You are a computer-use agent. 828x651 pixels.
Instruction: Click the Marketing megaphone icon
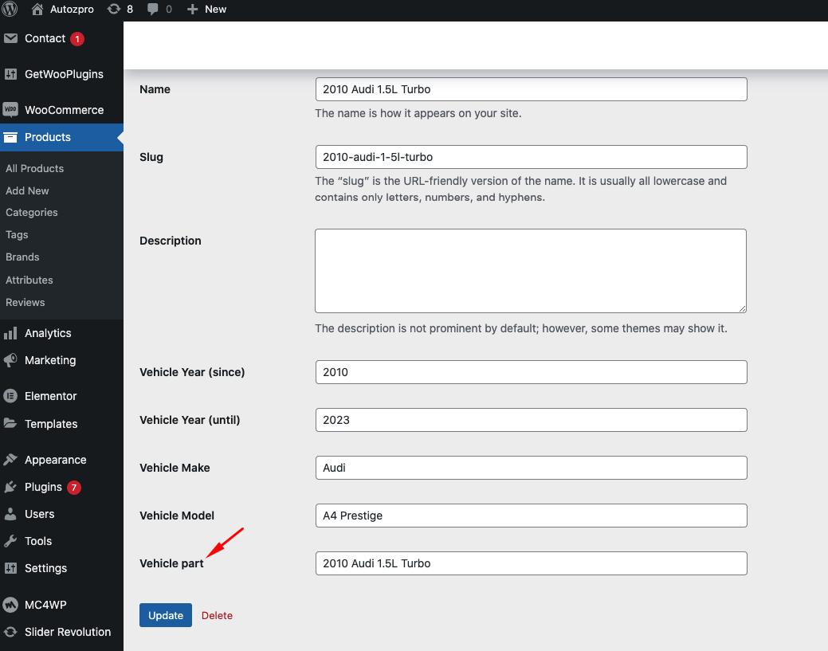click(10, 360)
